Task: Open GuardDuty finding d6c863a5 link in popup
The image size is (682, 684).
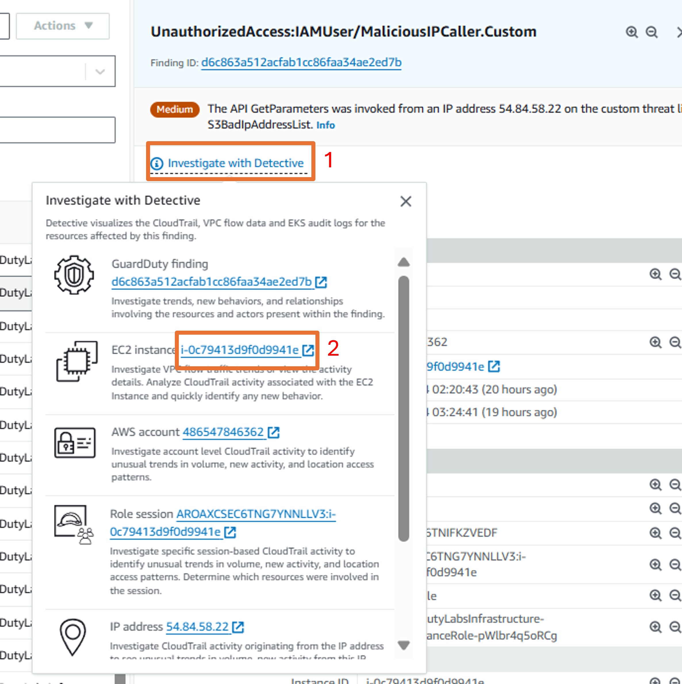Action: 211,282
